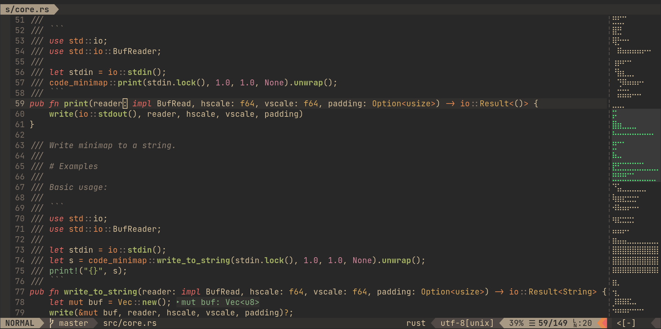
Task: Click line number 77 in the gutter
Action: (20, 292)
